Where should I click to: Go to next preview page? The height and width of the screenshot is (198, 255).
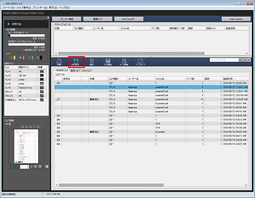click(x=36, y=167)
